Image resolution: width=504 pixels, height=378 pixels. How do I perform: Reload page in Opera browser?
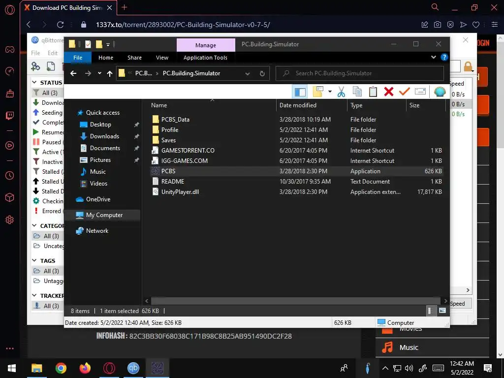60,25
